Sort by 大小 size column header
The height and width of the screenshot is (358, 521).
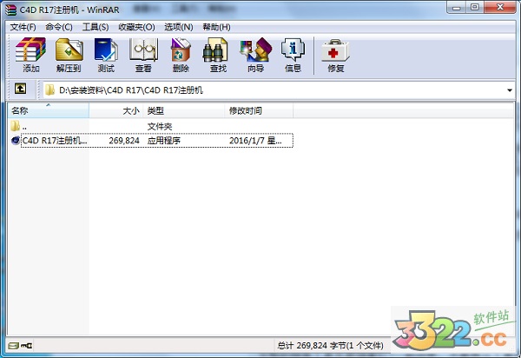pyautogui.click(x=116, y=110)
